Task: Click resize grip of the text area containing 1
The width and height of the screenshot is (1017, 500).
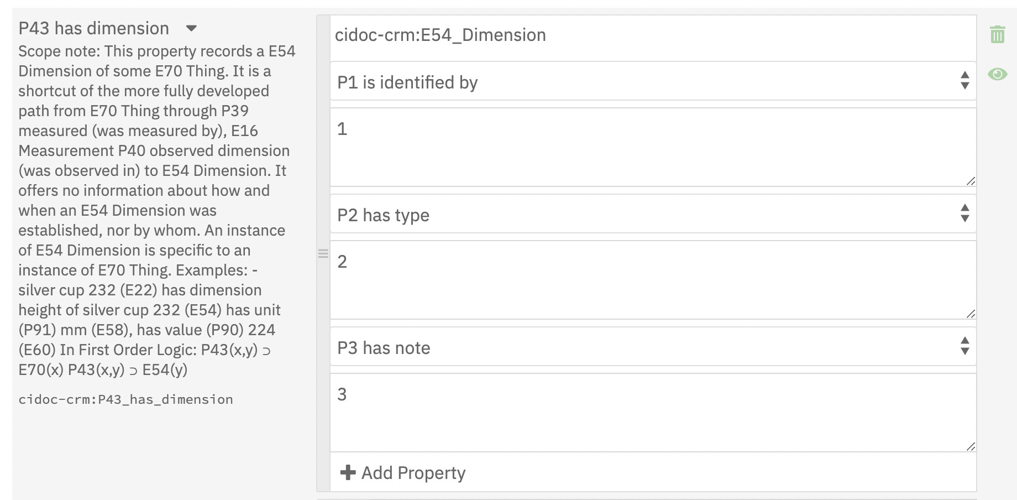Action: pos(971,181)
